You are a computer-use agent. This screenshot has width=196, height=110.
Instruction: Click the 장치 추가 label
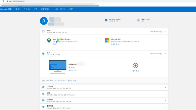[x=136, y=71]
